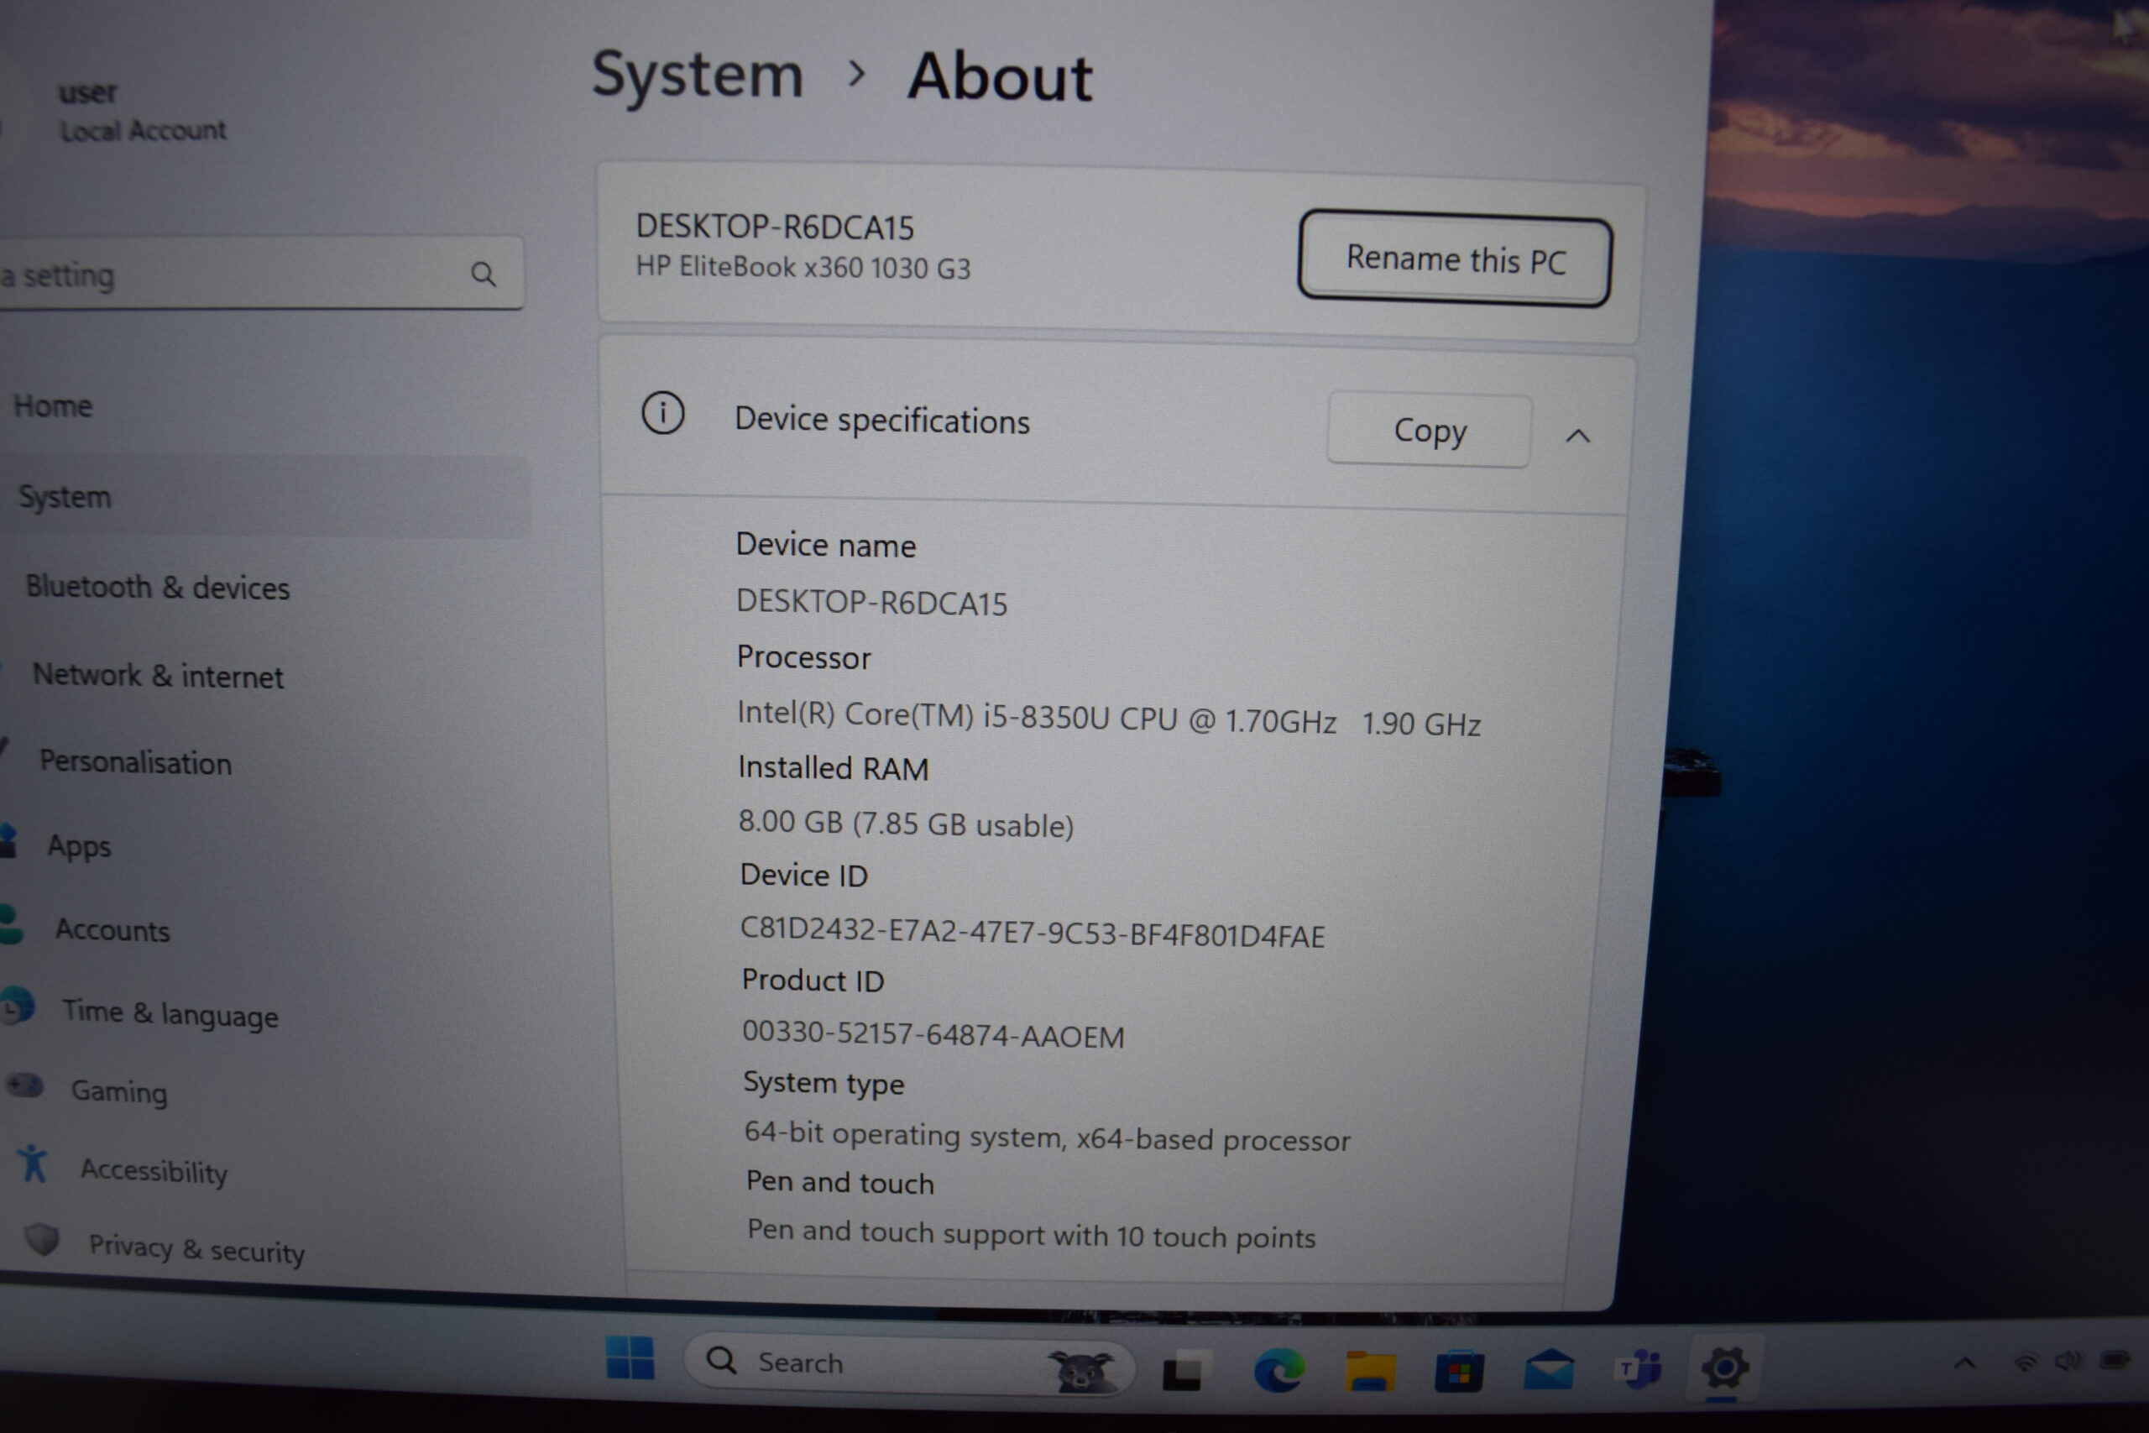Copy the device specifications

[1429, 430]
